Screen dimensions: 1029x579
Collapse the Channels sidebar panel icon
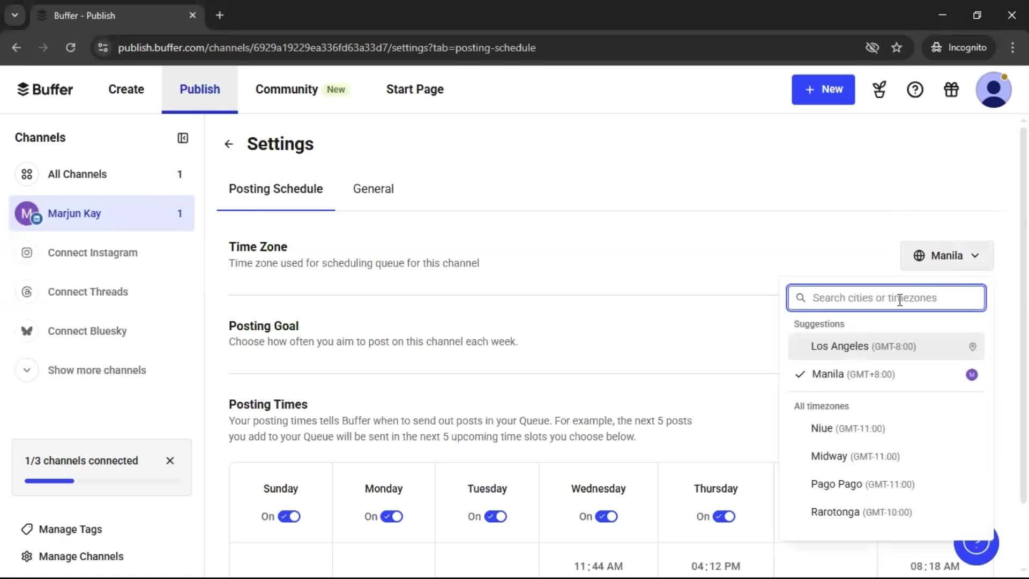point(182,138)
